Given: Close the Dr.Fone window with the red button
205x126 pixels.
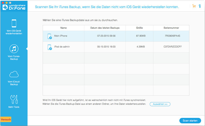Looking at the screenshot, I should point(3,3).
